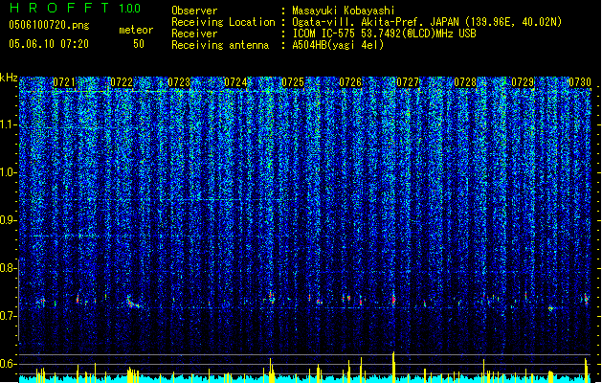This screenshot has height=383, width=602.
Task: Click the 0730 time marker
Action: tap(580, 82)
